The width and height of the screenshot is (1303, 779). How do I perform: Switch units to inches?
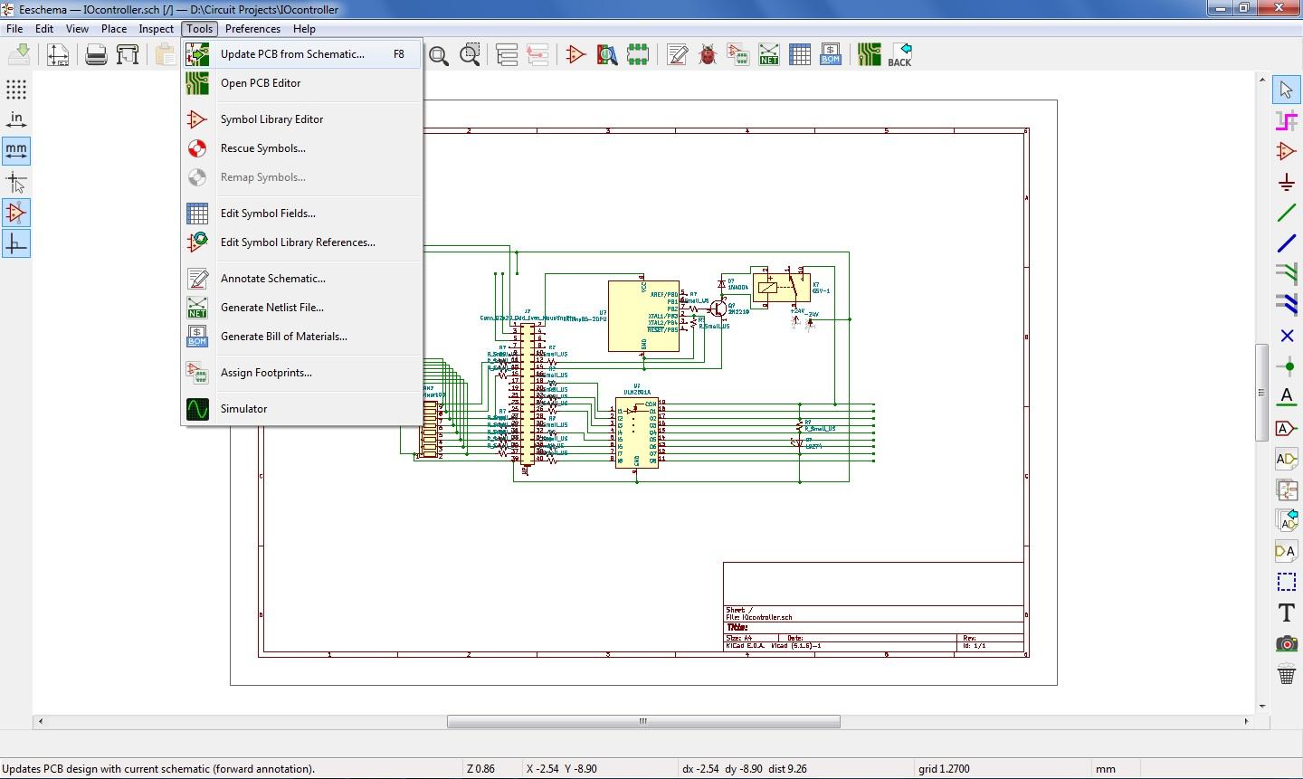coord(16,119)
